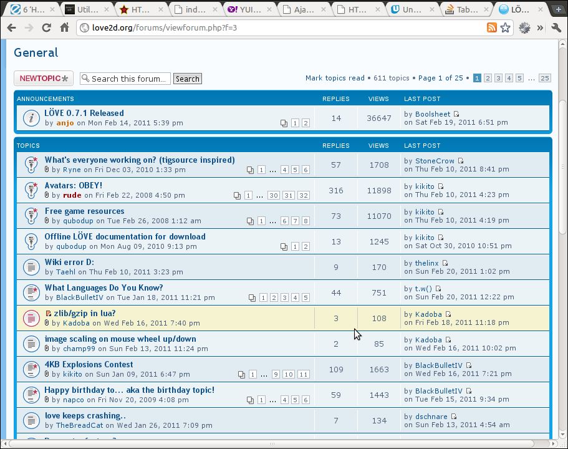Screen dimensions: 568x449
Task: Click the browser address bar URL
Action: pyautogui.click(x=165, y=27)
